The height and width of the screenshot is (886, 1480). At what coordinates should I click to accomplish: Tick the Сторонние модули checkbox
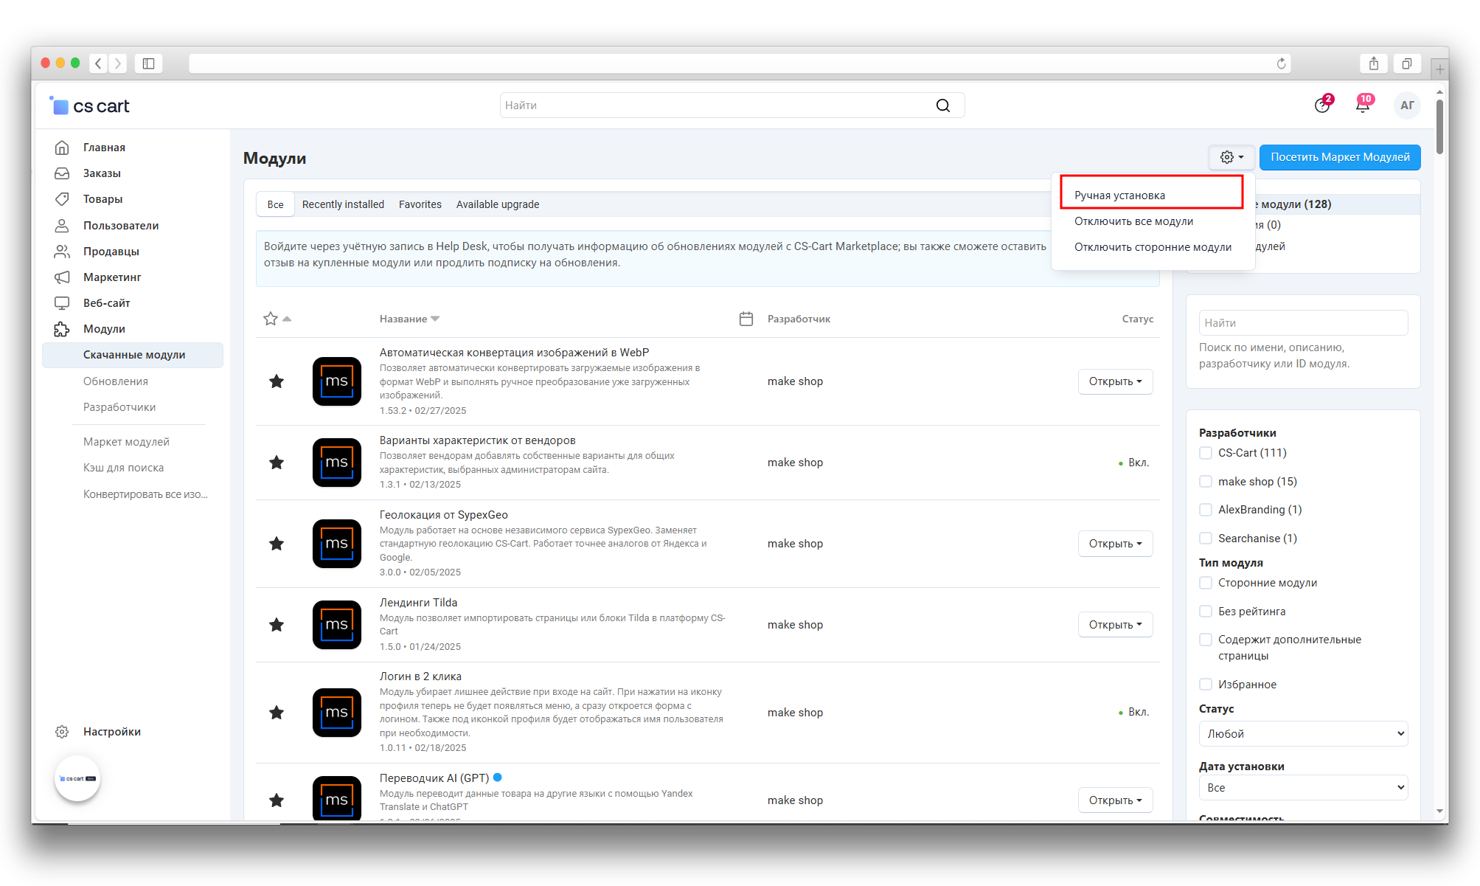point(1206,583)
